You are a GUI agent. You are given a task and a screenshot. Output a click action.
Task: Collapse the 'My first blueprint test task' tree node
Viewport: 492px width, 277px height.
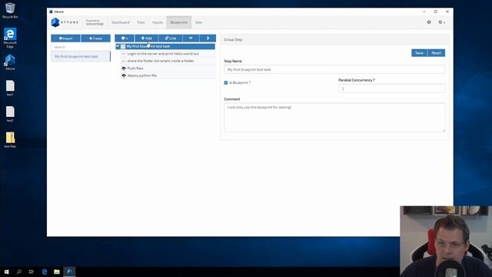(x=118, y=46)
